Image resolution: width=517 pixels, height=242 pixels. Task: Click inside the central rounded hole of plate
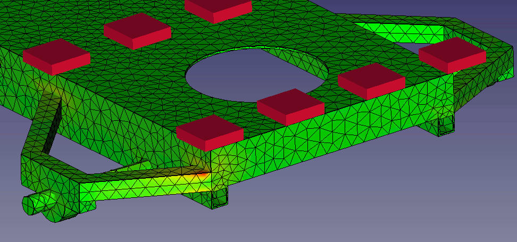tap(255, 73)
